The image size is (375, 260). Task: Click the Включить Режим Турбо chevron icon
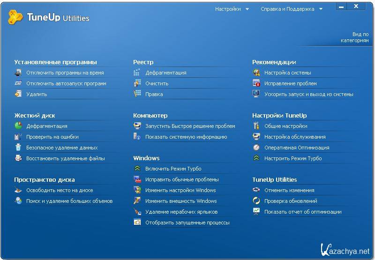coord(137,169)
